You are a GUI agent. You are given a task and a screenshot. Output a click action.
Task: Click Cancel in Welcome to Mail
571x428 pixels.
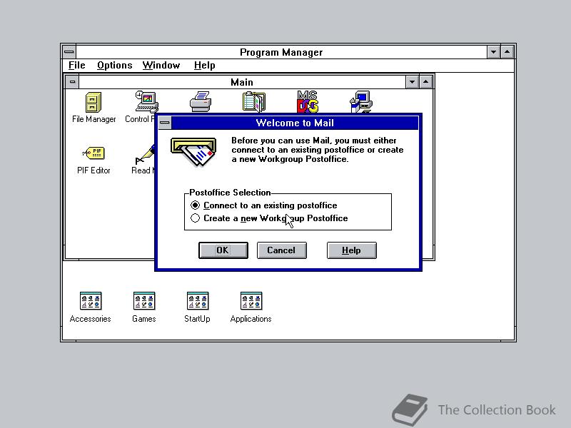coord(281,250)
